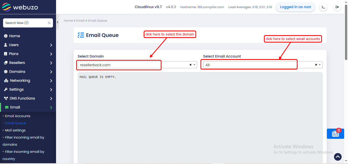Click the Webuzo logo

point(20,7)
